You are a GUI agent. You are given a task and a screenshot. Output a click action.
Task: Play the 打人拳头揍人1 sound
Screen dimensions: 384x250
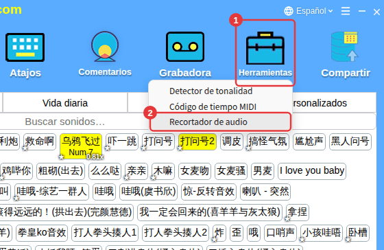coord(105,233)
